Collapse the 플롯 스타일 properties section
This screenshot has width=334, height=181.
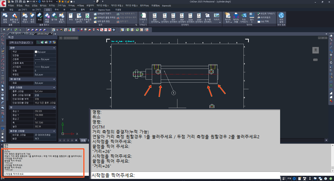(x=54, y=87)
